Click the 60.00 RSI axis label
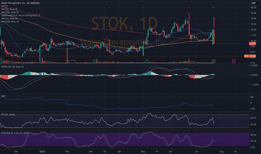The width and height of the screenshot is (261, 154). pyautogui.click(x=253, y=118)
